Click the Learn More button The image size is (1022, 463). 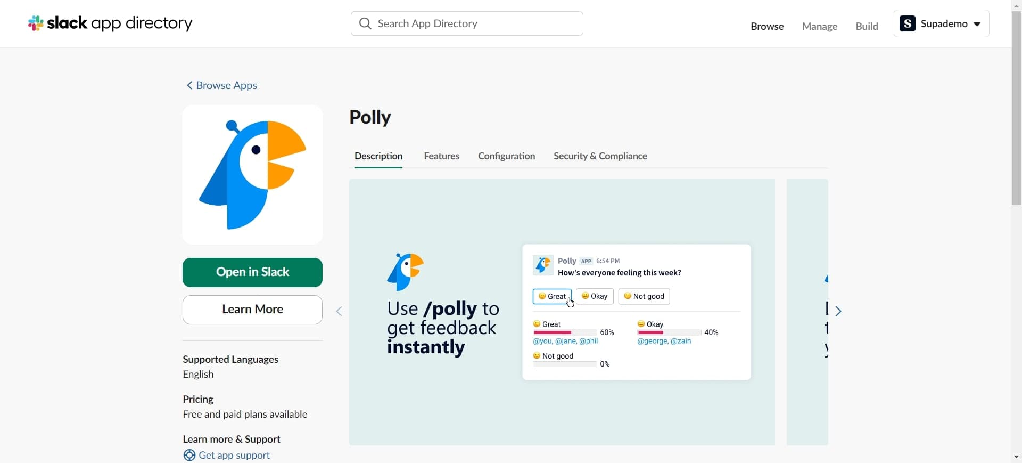click(x=252, y=310)
